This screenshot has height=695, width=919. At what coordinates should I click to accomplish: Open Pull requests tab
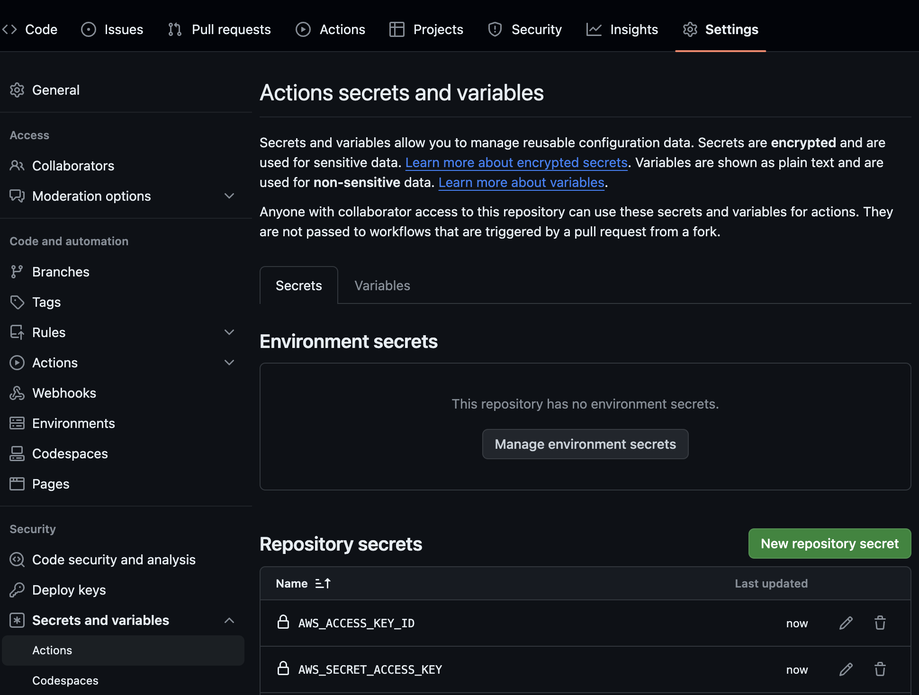[x=219, y=29]
